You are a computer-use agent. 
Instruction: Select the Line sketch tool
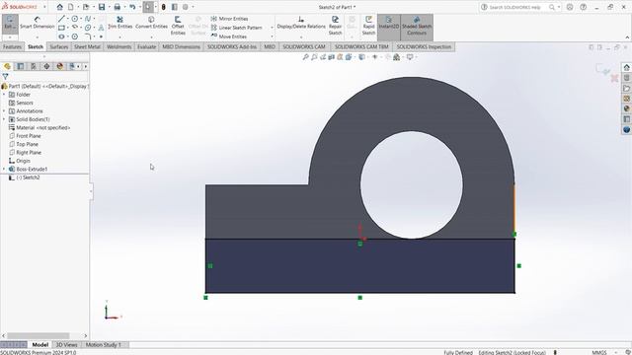point(61,19)
